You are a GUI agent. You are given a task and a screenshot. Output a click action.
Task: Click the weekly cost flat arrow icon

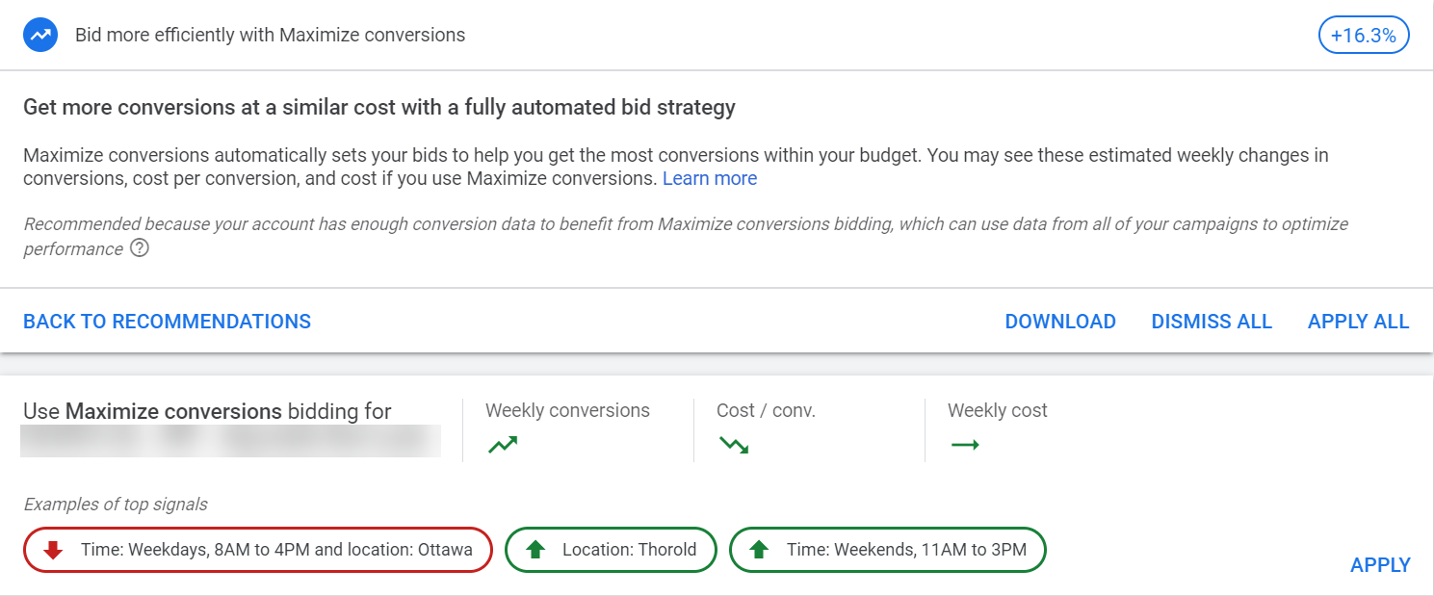pyautogui.click(x=964, y=445)
